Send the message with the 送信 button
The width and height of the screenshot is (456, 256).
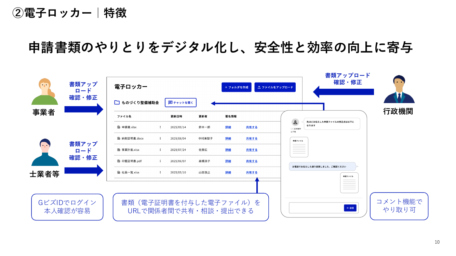(350, 208)
